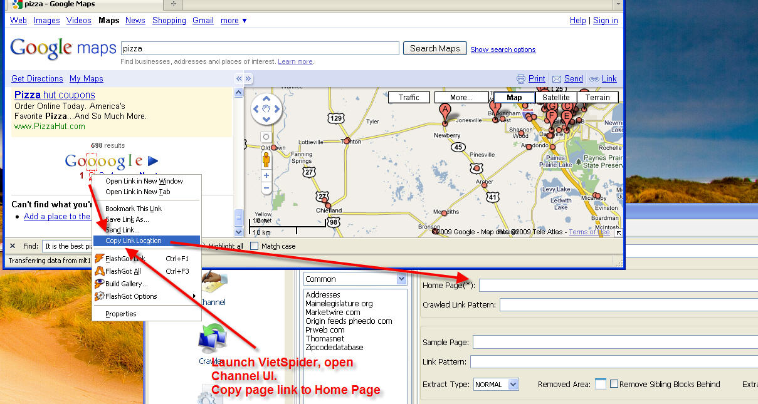This screenshot has height=404, width=758.
Task: Go to next results page with the blue arrow
Action: coord(153,161)
